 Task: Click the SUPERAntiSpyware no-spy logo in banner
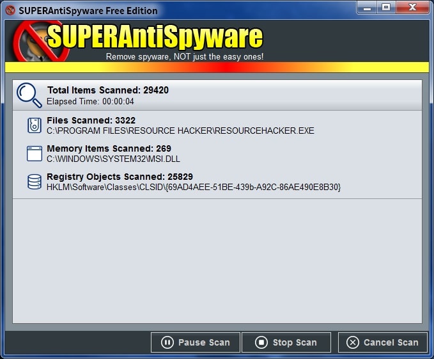click(x=40, y=41)
